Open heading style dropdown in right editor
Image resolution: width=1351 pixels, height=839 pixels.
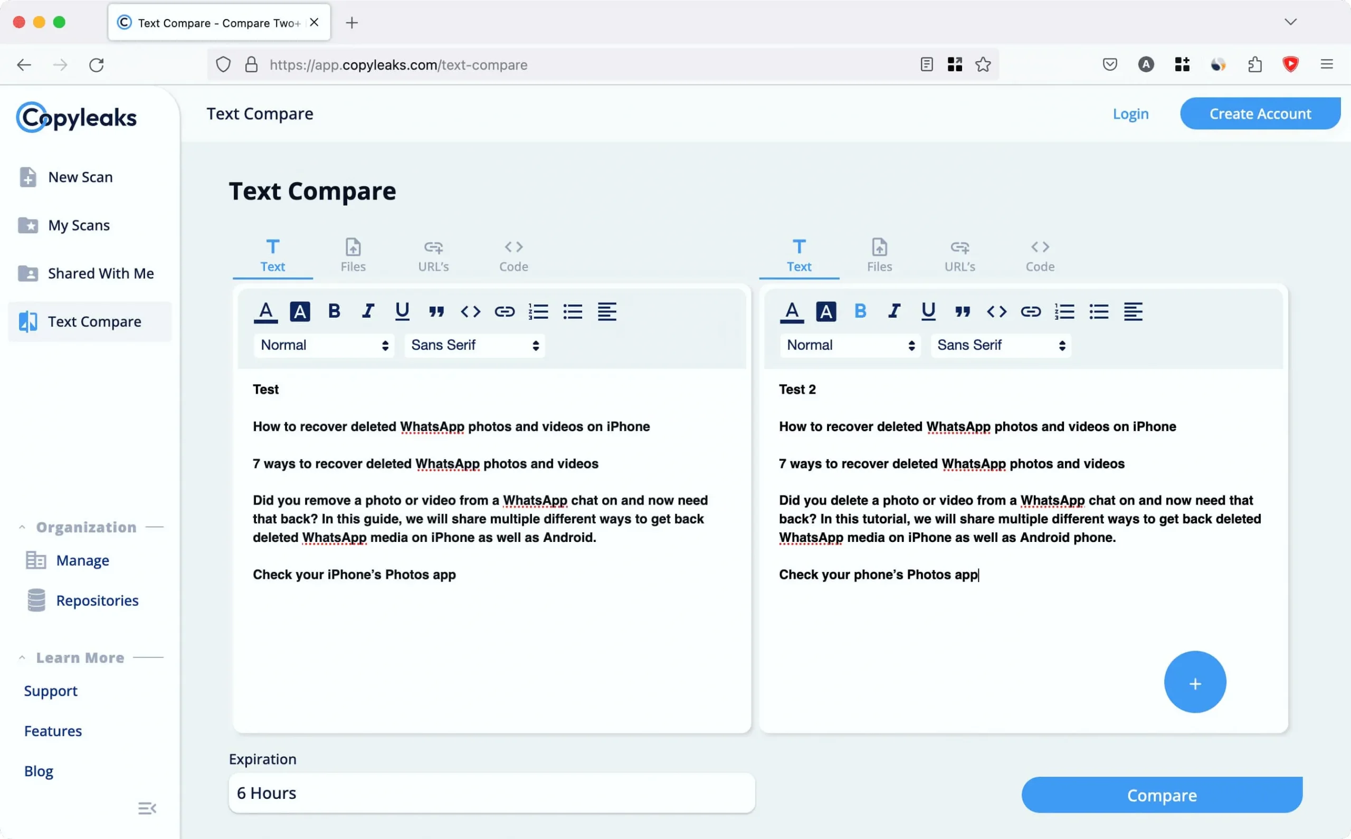(x=850, y=345)
